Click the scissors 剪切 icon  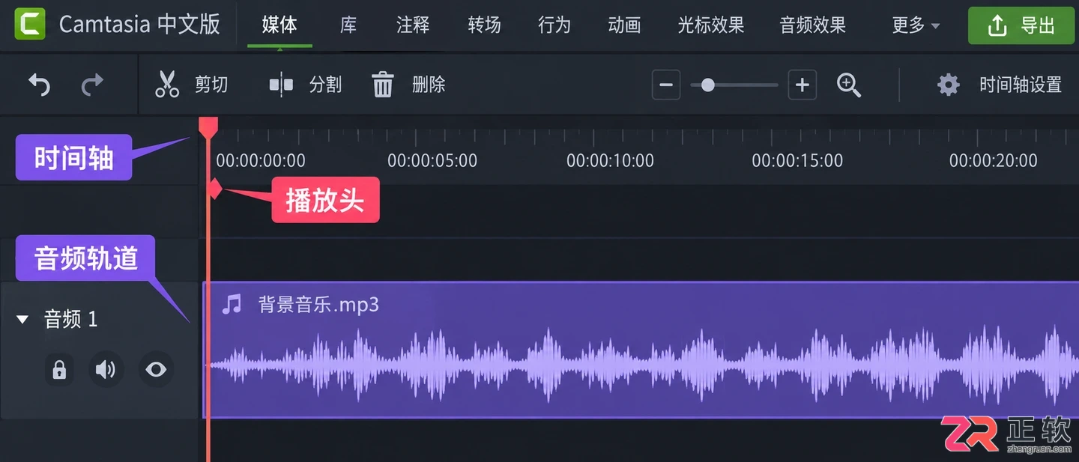coord(167,84)
